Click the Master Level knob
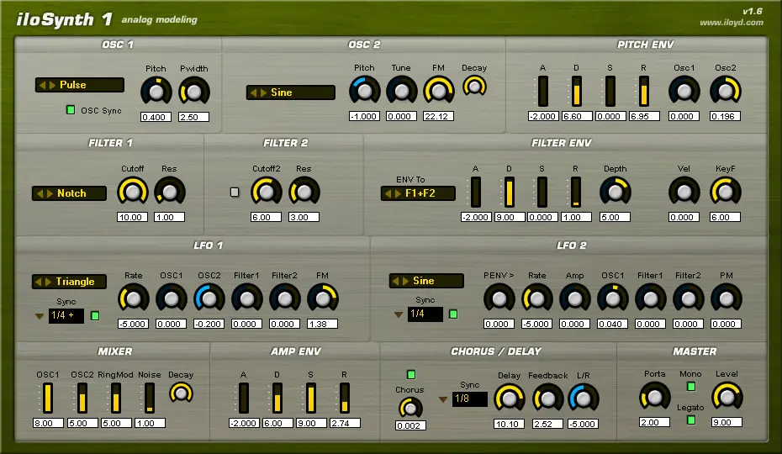The image size is (782, 454). pos(727,397)
